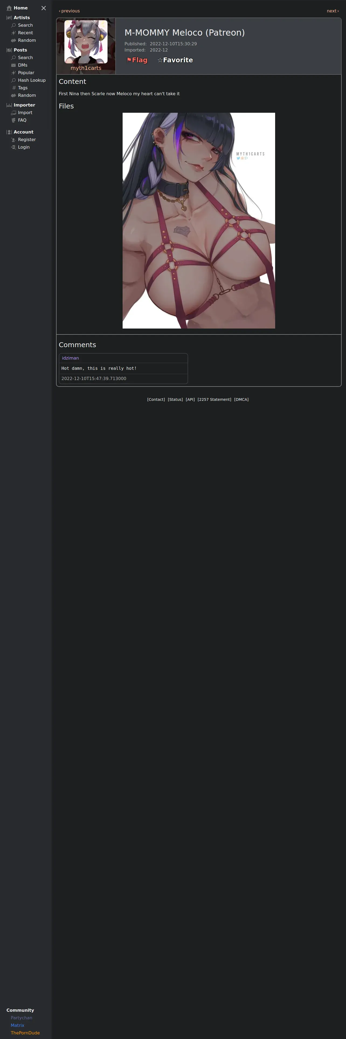Open the Login page

[24, 147]
